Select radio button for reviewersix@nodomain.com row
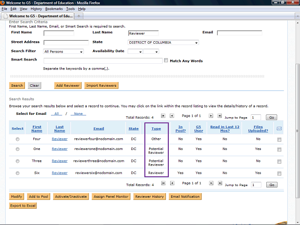The image size is (300, 225). click(18, 173)
